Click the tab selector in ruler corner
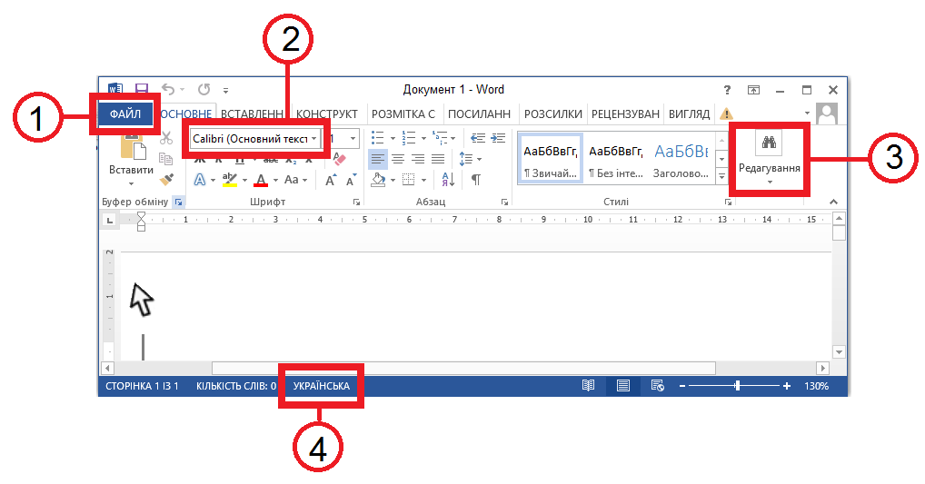 tap(109, 220)
